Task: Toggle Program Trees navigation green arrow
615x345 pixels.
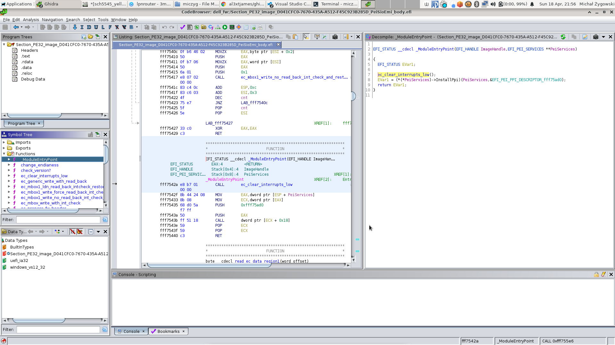Action: click(98, 37)
